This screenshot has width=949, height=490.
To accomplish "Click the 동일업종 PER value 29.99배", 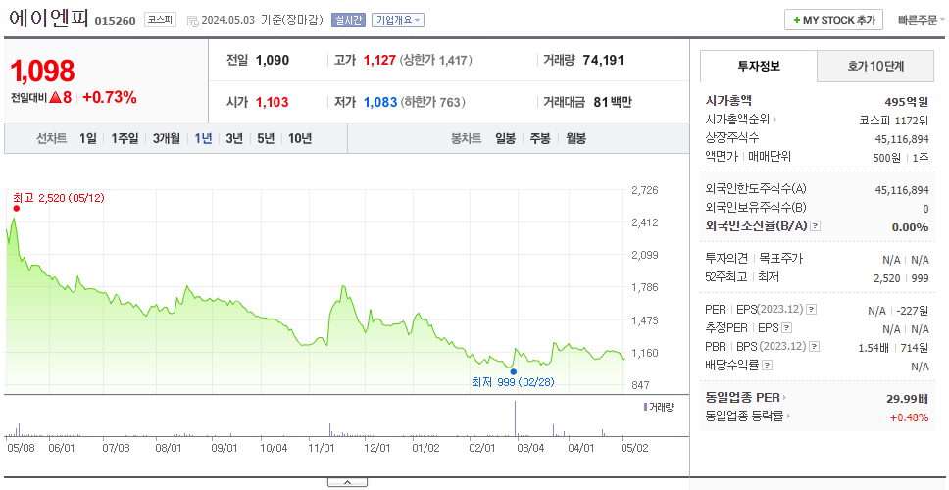I will point(907,399).
